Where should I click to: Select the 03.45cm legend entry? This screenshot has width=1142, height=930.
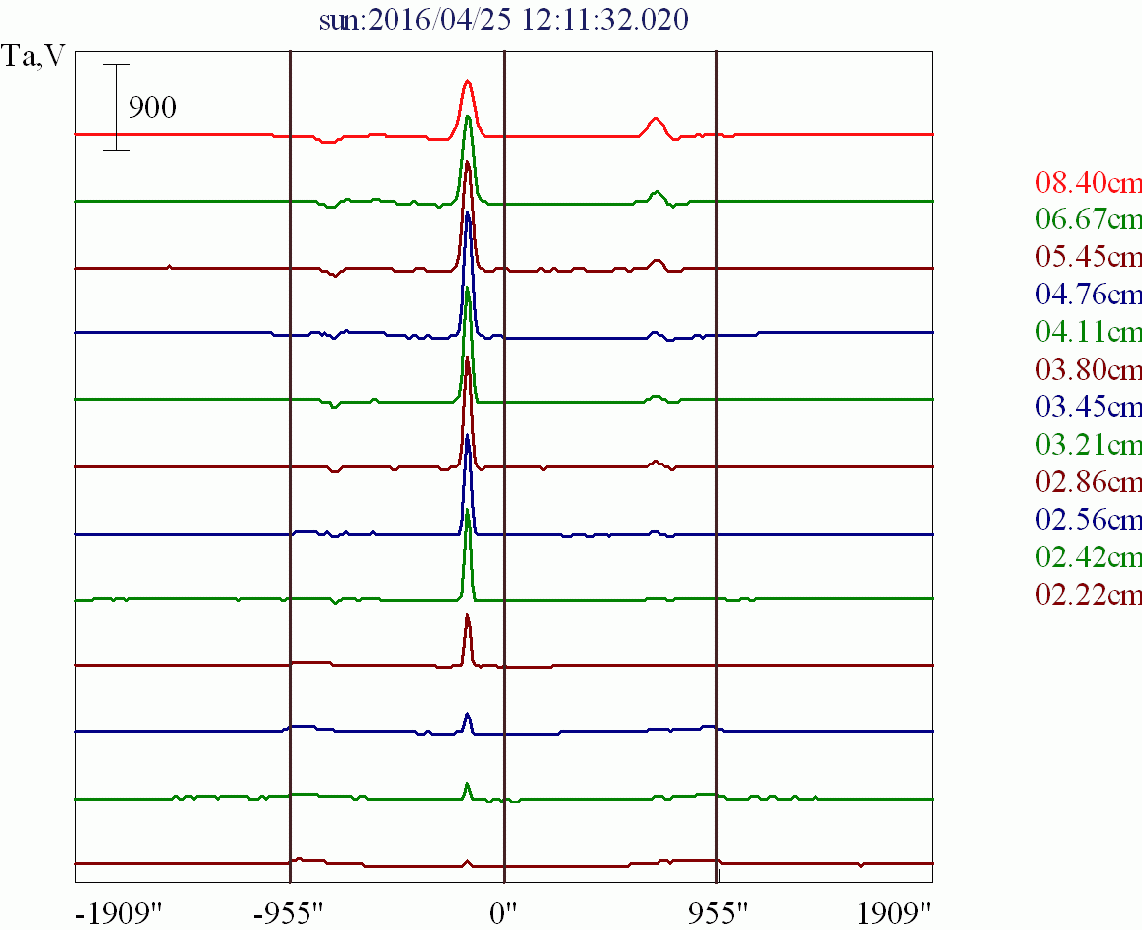[1088, 406]
